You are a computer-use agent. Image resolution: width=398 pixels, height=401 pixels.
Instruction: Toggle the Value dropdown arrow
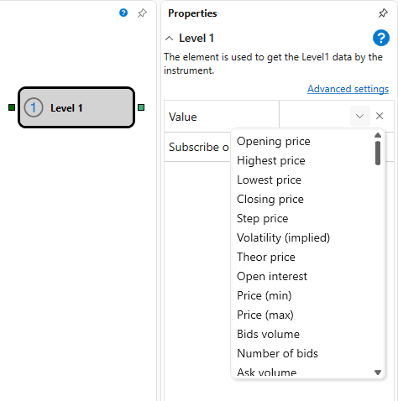(x=360, y=116)
